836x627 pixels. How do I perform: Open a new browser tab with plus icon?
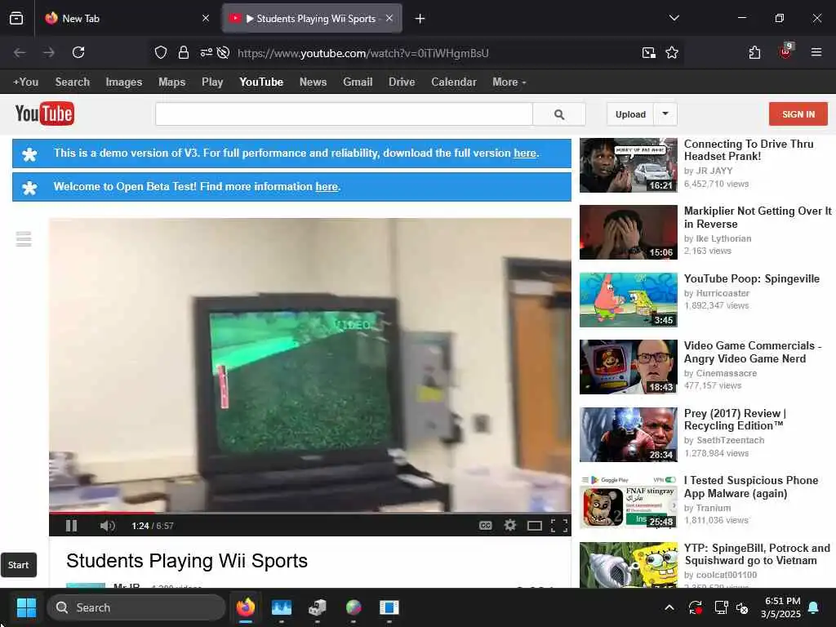(x=420, y=19)
